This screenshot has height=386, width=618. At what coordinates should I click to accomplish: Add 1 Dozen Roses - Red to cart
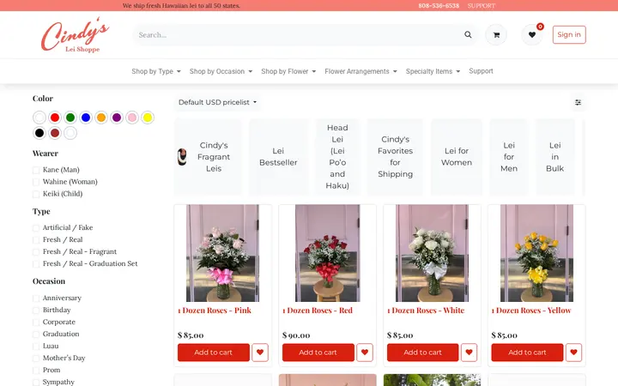pyautogui.click(x=318, y=353)
